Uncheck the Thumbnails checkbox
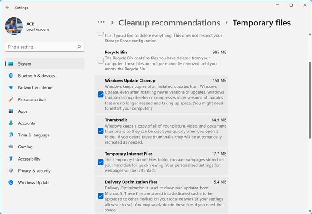The width and height of the screenshot is (312, 214). click(101, 131)
